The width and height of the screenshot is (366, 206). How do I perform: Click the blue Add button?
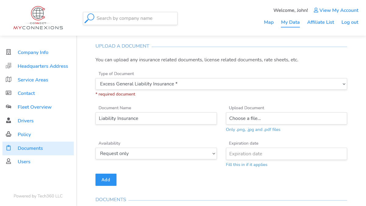tap(106, 180)
